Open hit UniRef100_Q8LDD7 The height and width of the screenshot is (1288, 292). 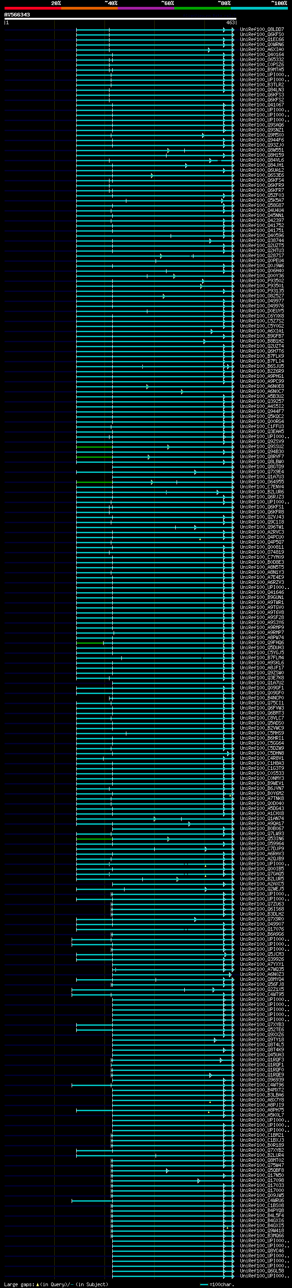(x=262, y=30)
